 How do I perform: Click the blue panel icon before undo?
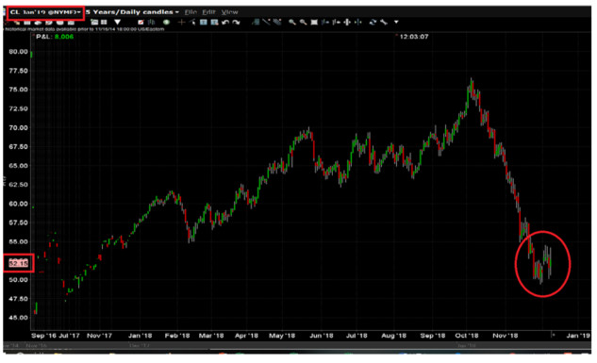tap(214, 22)
